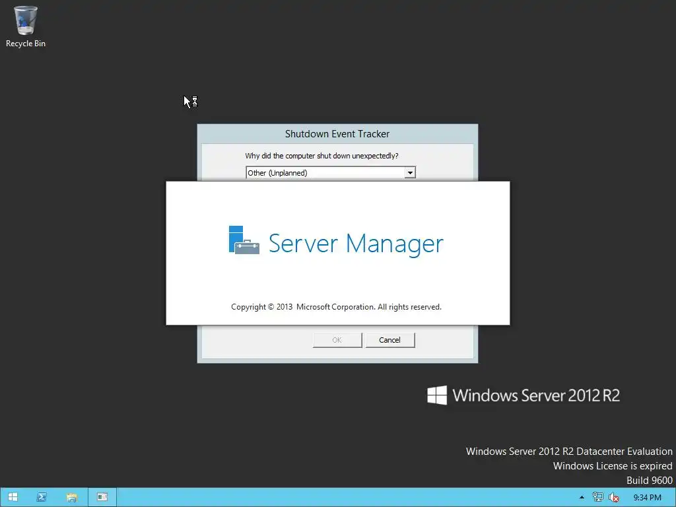Click the Shutdown Event Tracker title bar
Viewport: 676px width, 507px height.
(337, 133)
